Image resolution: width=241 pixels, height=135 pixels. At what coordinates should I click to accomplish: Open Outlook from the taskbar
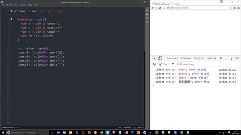[58, 132]
